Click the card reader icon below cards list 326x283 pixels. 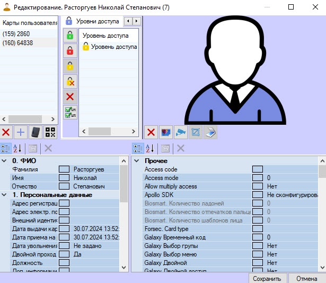36,132
